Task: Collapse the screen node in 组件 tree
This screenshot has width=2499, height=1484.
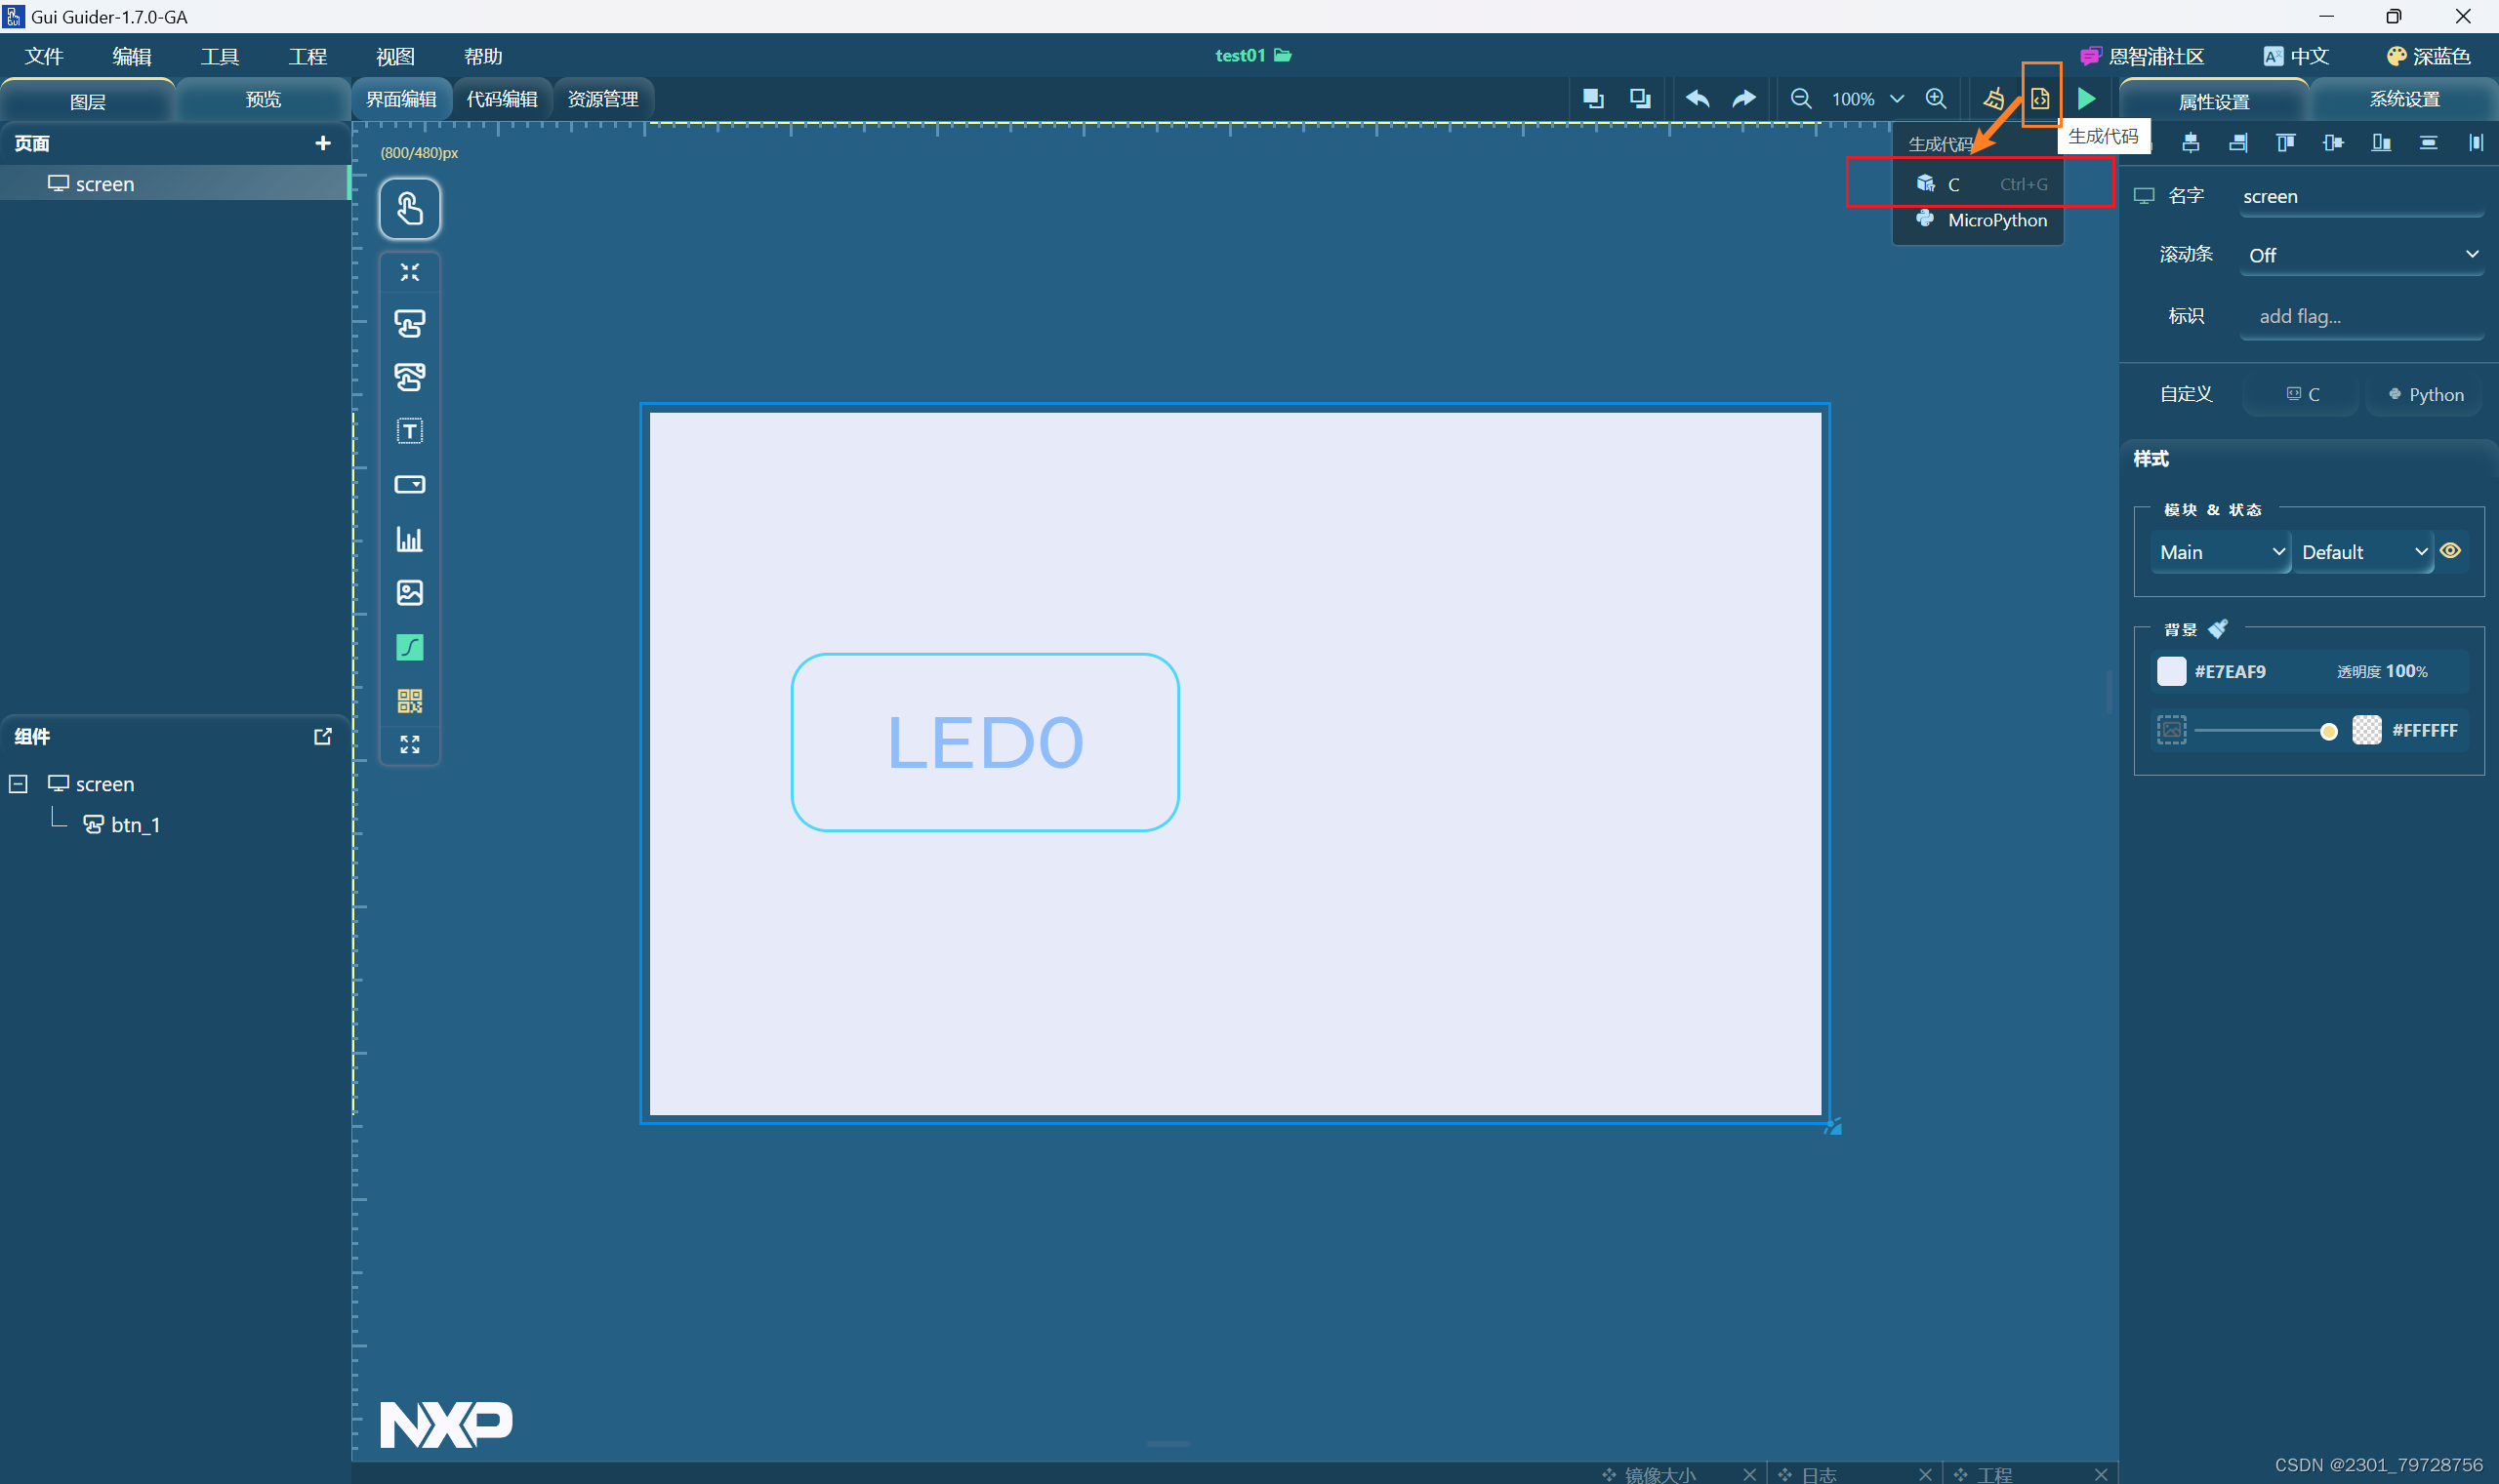Action: [x=17, y=784]
